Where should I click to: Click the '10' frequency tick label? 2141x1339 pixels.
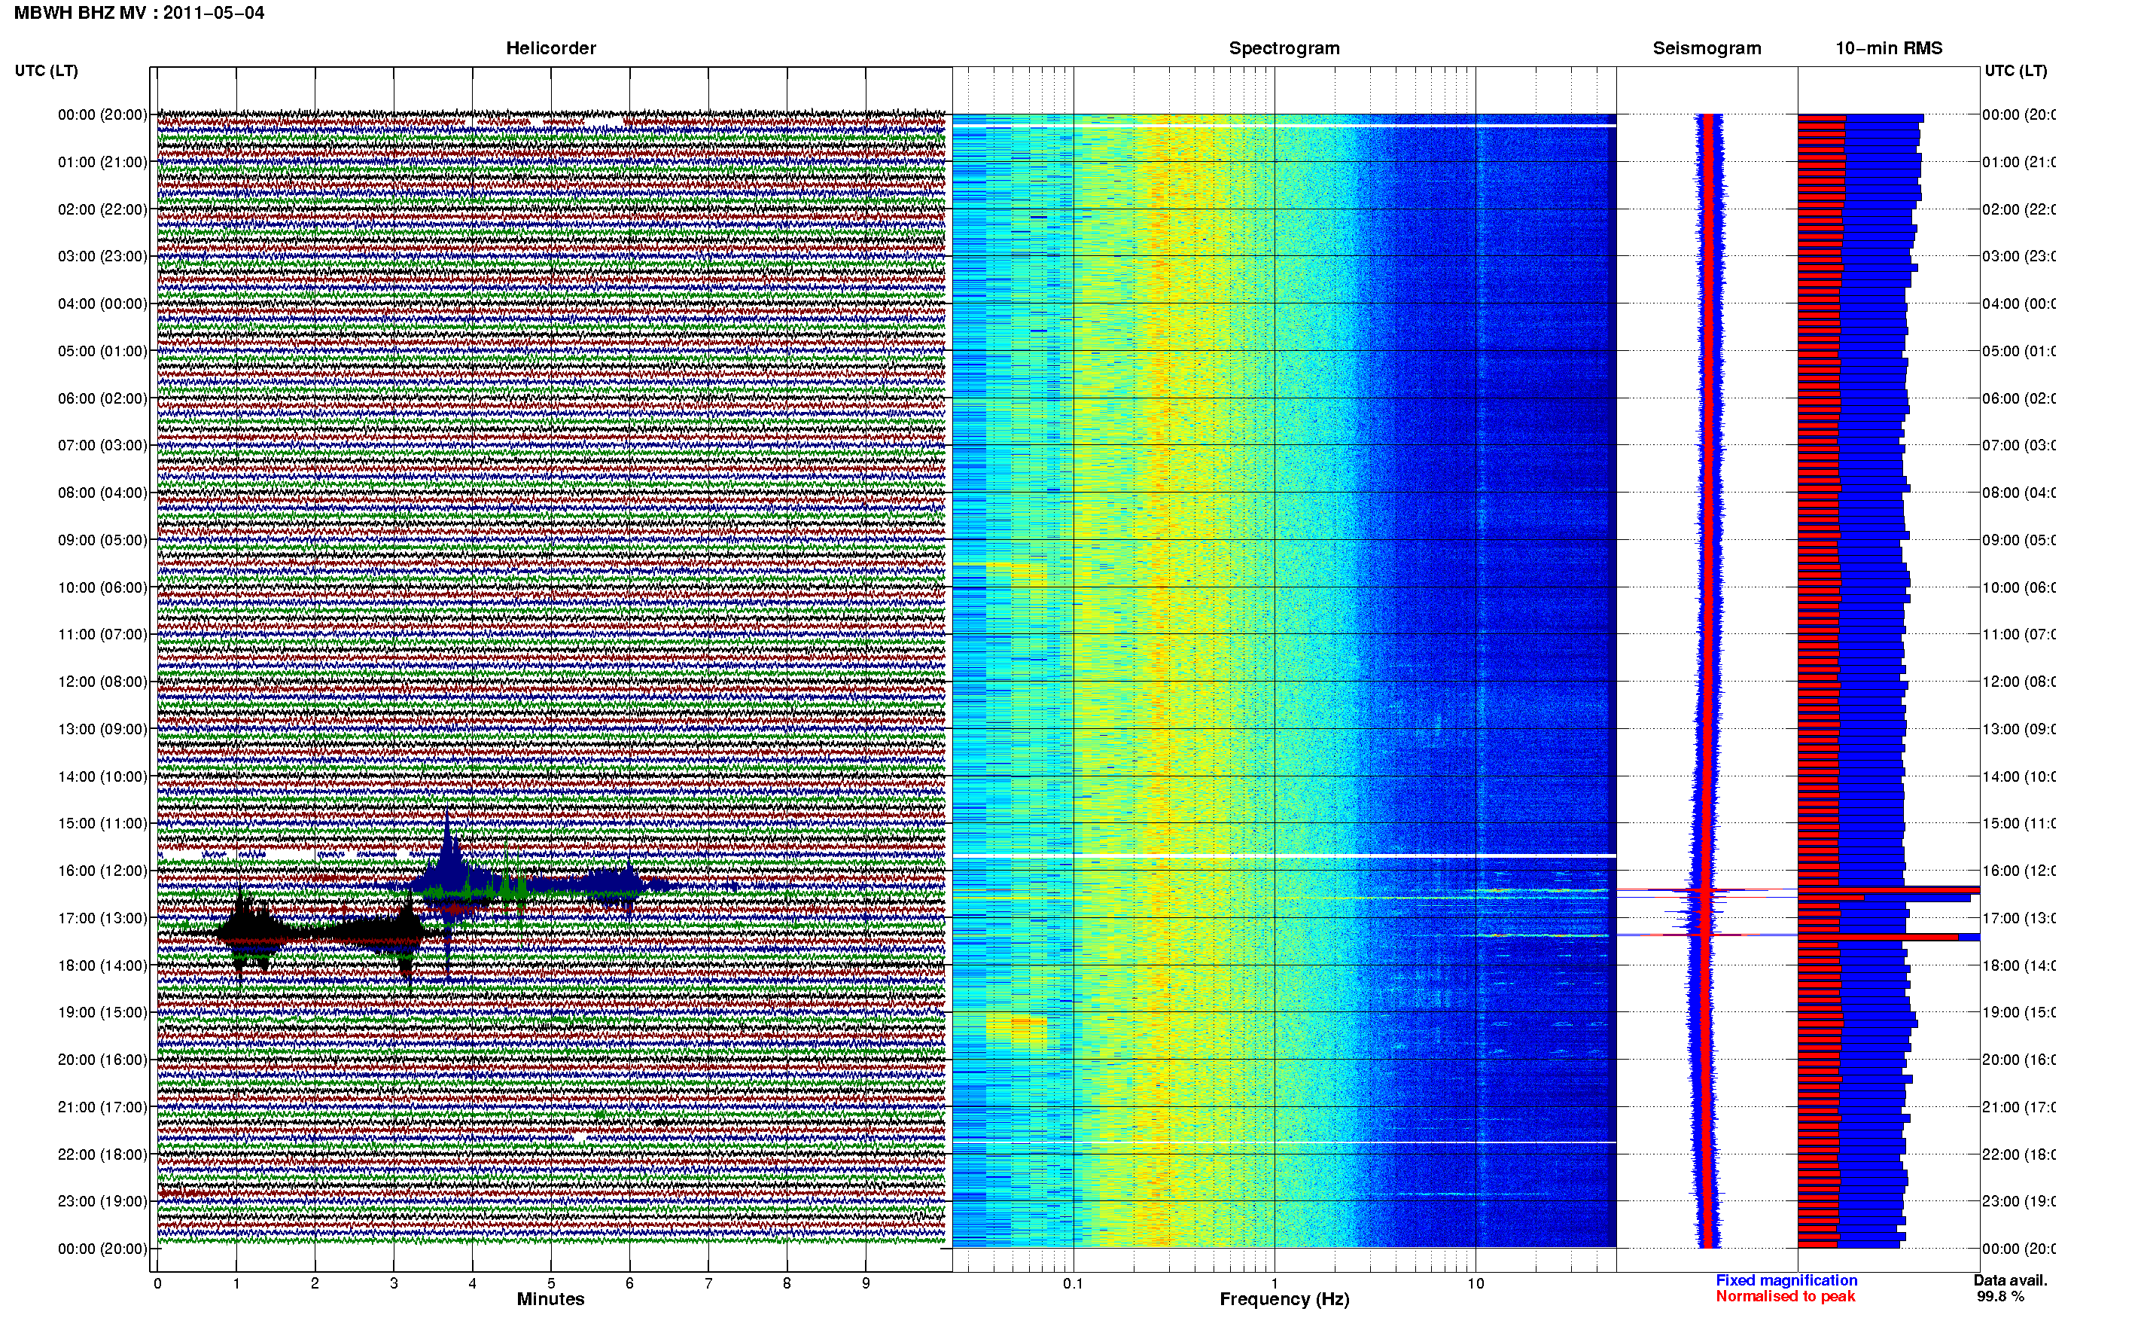[1476, 1284]
